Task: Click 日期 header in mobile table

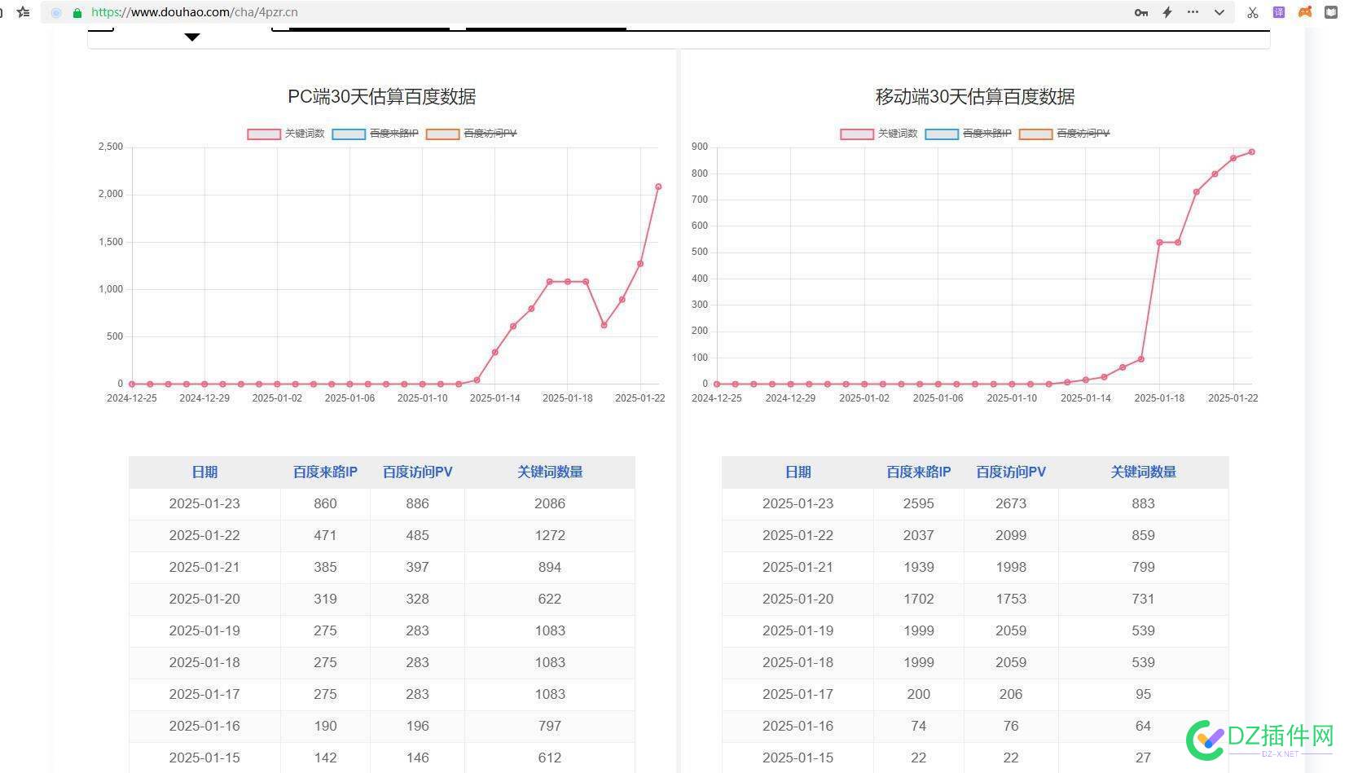Action: click(x=798, y=472)
